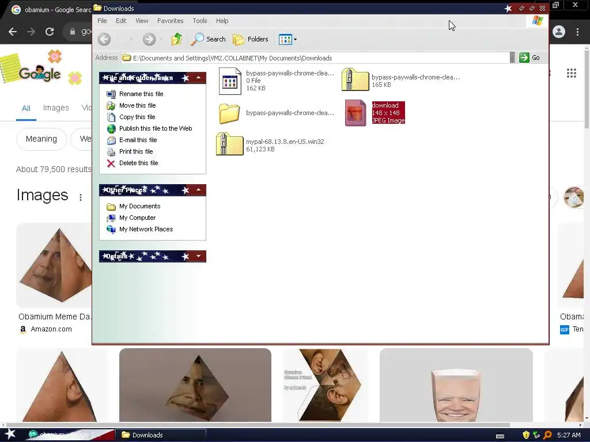This screenshot has height=442, width=590.
Task: Open Google apps grid icon
Action: point(572,73)
